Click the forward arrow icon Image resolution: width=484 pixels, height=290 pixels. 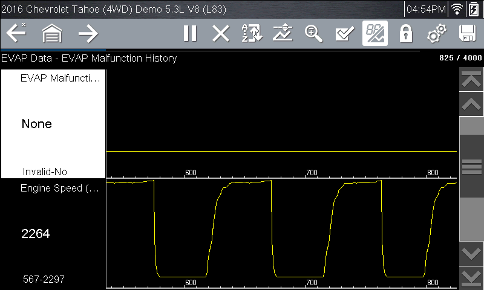88,34
